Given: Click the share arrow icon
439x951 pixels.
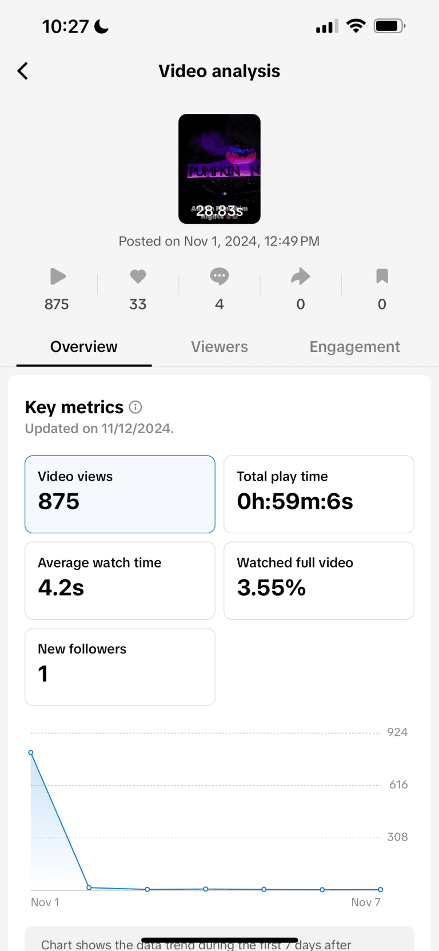Looking at the screenshot, I should pyautogui.click(x=301, y=276).
